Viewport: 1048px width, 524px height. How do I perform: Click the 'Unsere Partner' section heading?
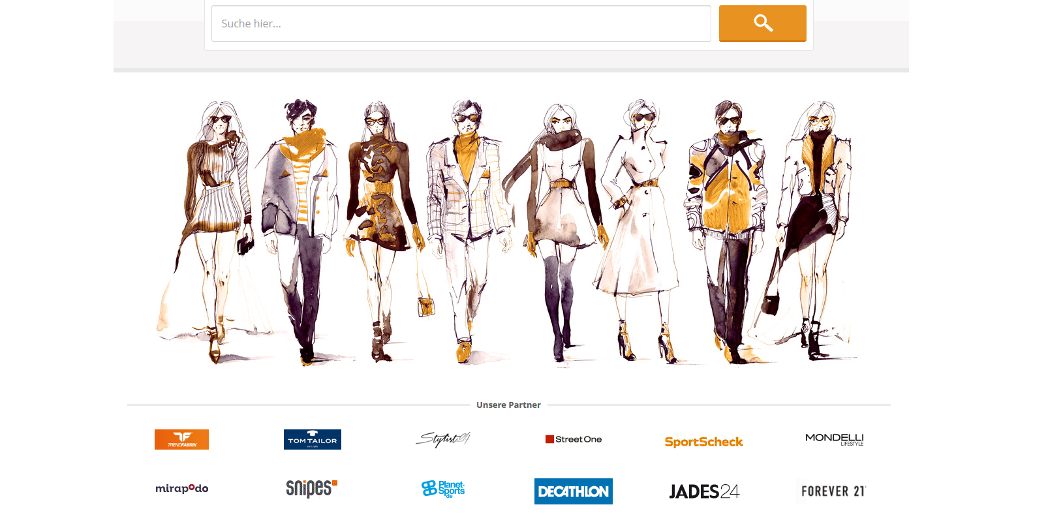(x=508, y=405)
